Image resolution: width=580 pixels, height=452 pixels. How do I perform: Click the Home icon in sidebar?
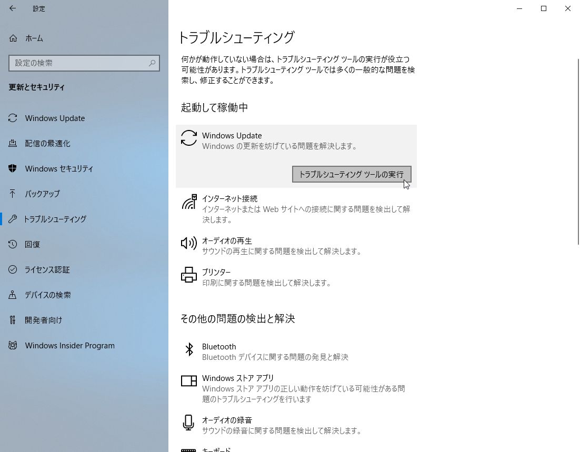[13, 38]
